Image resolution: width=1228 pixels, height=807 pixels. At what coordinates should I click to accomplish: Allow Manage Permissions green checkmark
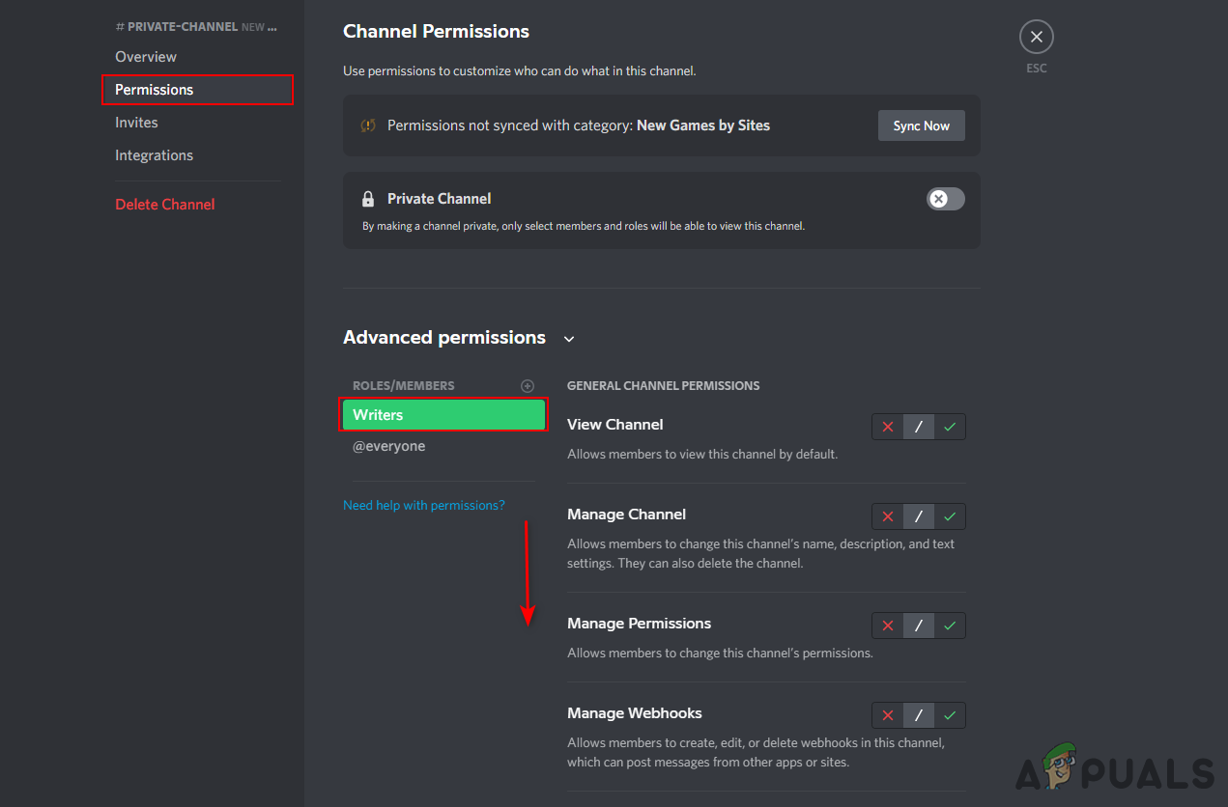click(950, 626)
